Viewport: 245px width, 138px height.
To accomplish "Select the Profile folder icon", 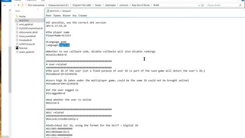I will click(17, 16).
